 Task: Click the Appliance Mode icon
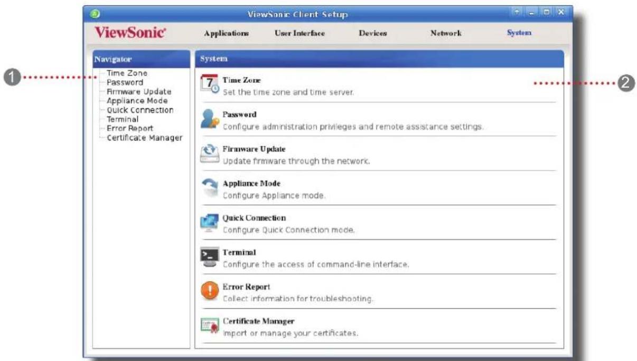(210, 188)
